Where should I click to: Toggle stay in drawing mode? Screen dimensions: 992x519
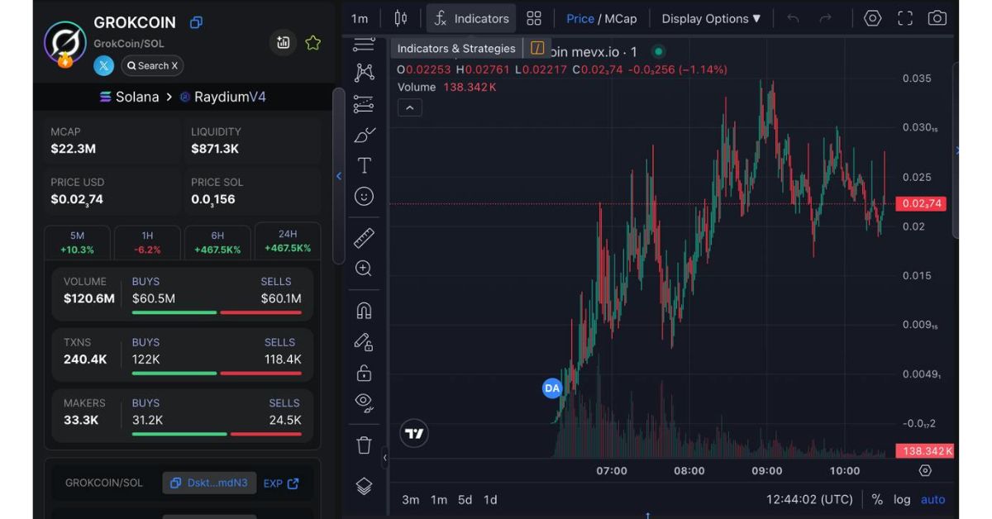364,341
